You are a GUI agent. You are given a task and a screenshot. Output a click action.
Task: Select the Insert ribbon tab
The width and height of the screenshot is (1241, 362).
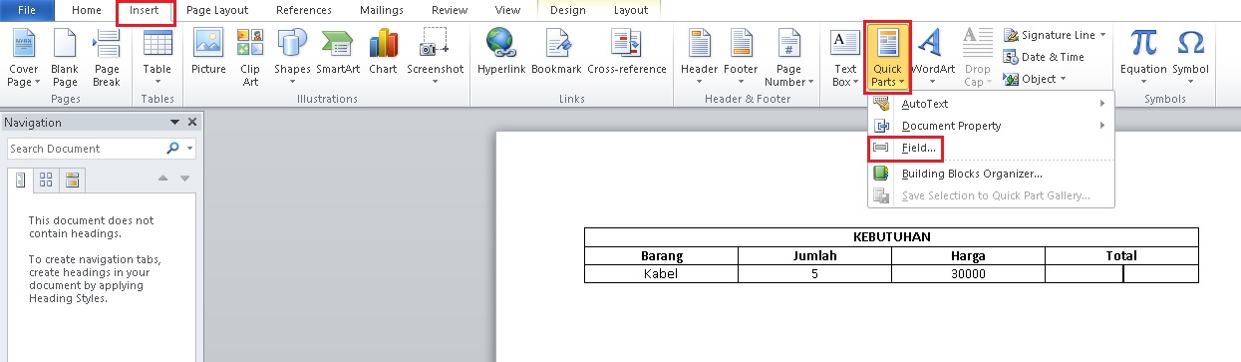pos(145,11)
